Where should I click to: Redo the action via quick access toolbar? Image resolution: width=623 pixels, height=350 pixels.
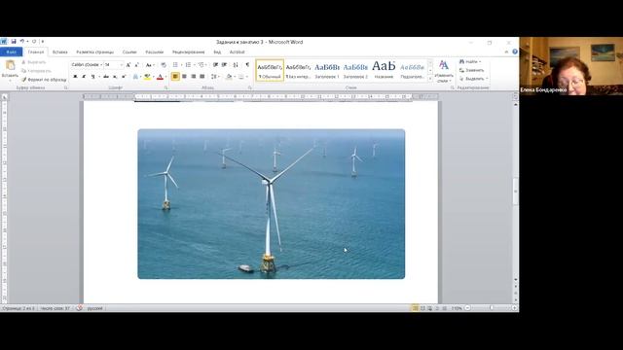[34, 41]
